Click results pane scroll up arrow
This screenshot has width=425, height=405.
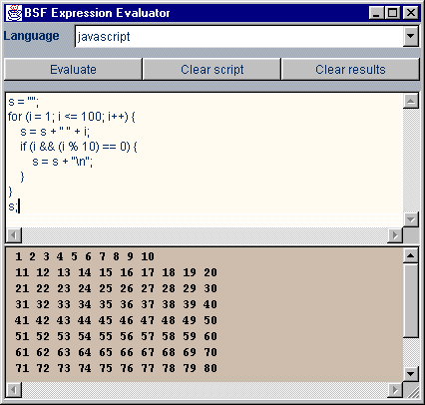point(411,255)
